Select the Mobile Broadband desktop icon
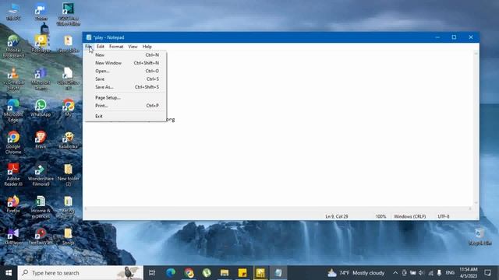 [13, 47]
